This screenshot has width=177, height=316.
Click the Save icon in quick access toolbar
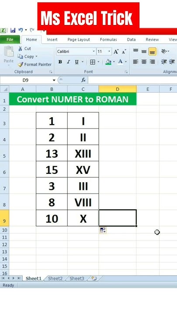(x=13, y=30)
